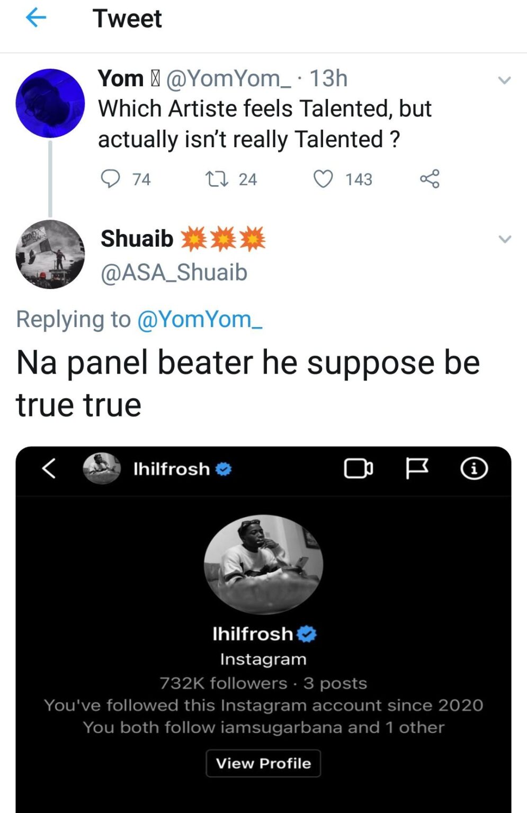The height and width of the screenshot is (813, 527).
Task: Start video call with lhilfrosh
Action: pyautogui.click(x=359, y=468)
